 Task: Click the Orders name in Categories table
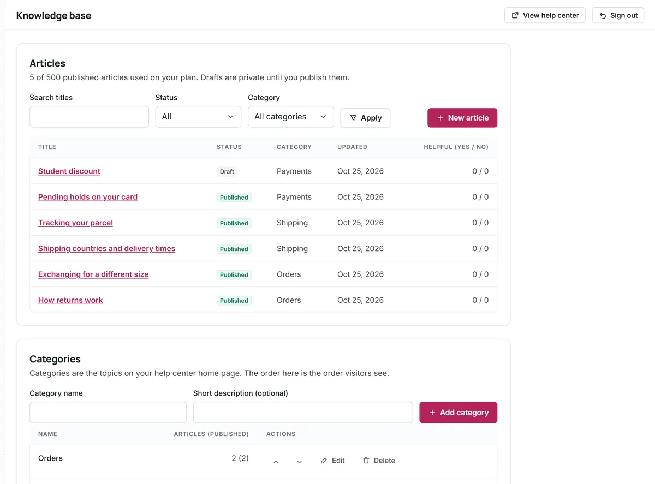point(50,458)
